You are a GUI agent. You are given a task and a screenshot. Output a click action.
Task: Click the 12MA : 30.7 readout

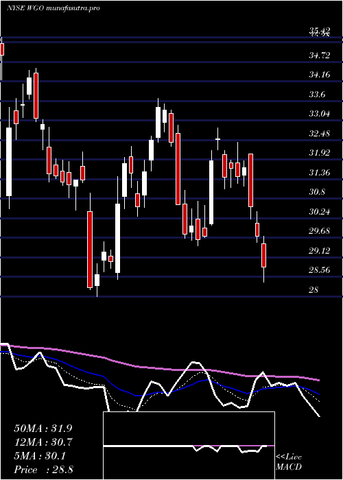point(43,442)
